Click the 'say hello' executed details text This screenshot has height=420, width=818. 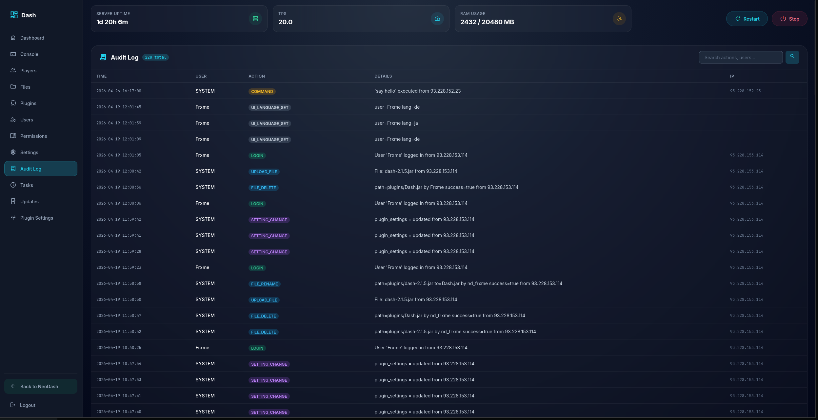tap(417, 91)
